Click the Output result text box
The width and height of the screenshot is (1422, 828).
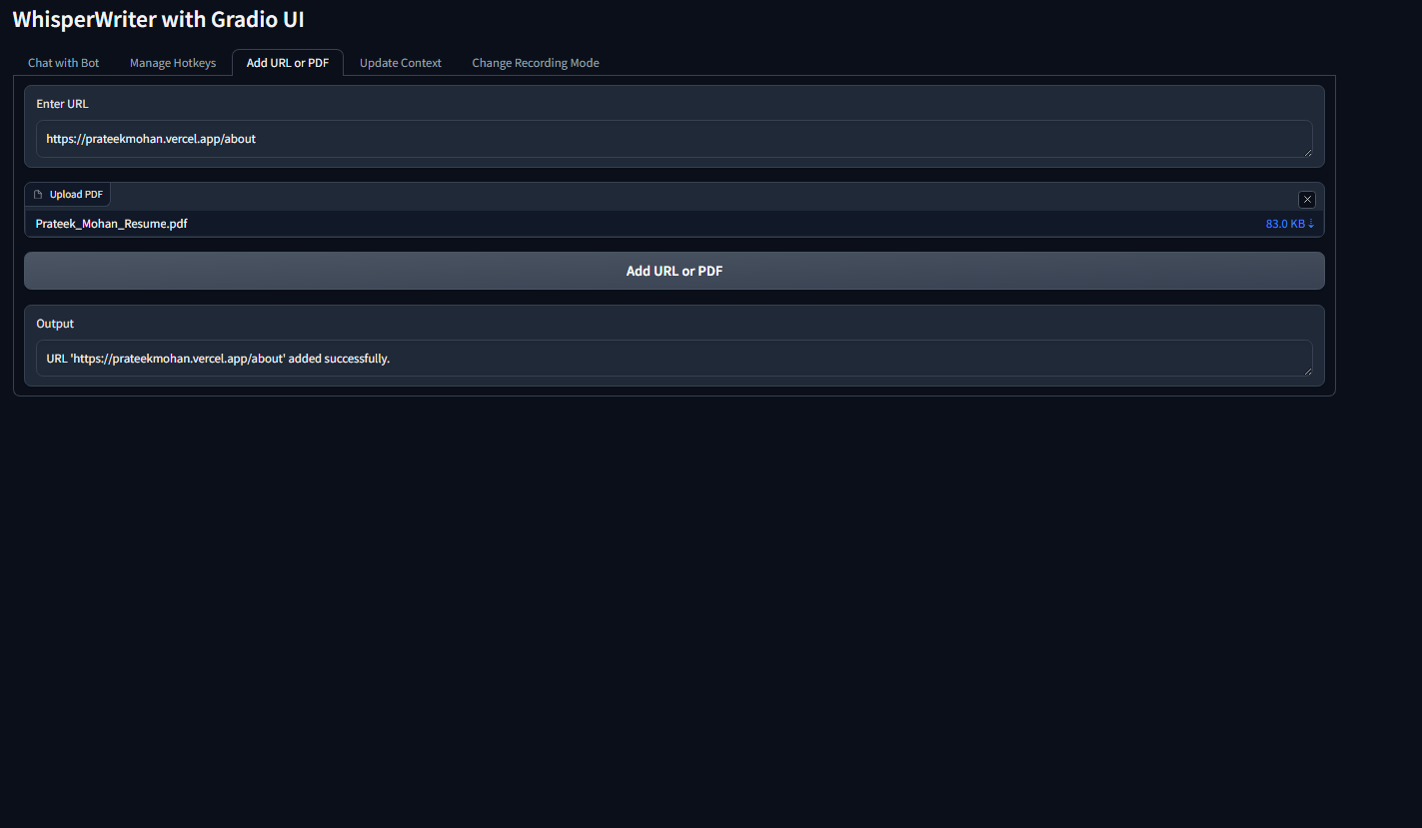(675, 359)
